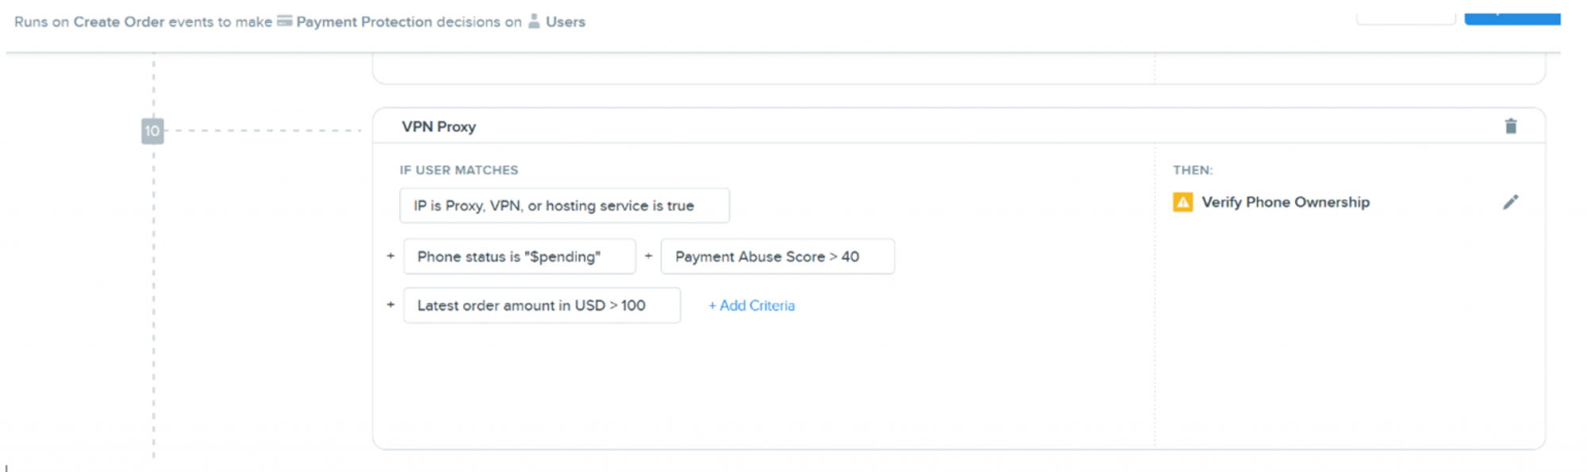Screen dimensions: 1587x472
Task: Select the Verify Phone Ownership action label
Action: 1285,202
